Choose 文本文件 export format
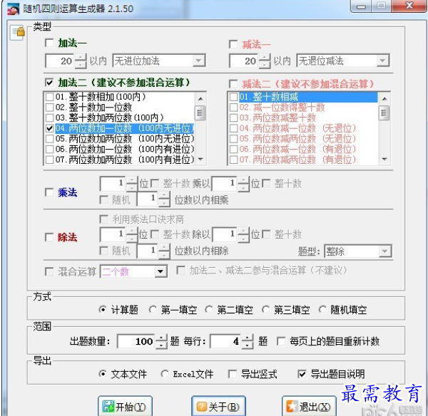 pyautogui.click(x=103, y=374)
